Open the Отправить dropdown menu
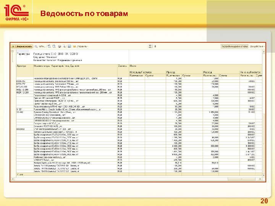 [81, 47]
